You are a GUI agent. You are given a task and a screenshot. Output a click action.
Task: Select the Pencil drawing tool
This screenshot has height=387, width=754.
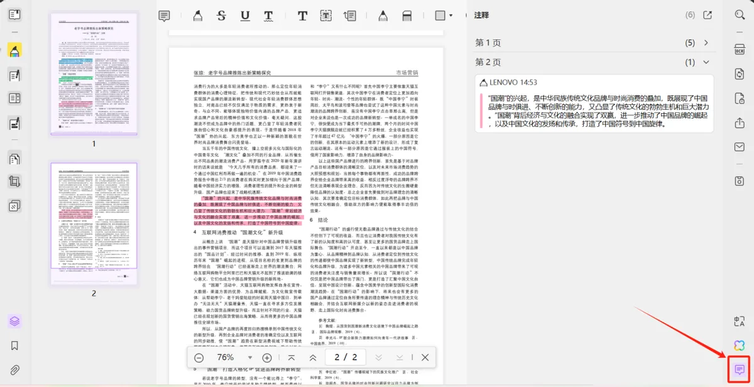383,16
